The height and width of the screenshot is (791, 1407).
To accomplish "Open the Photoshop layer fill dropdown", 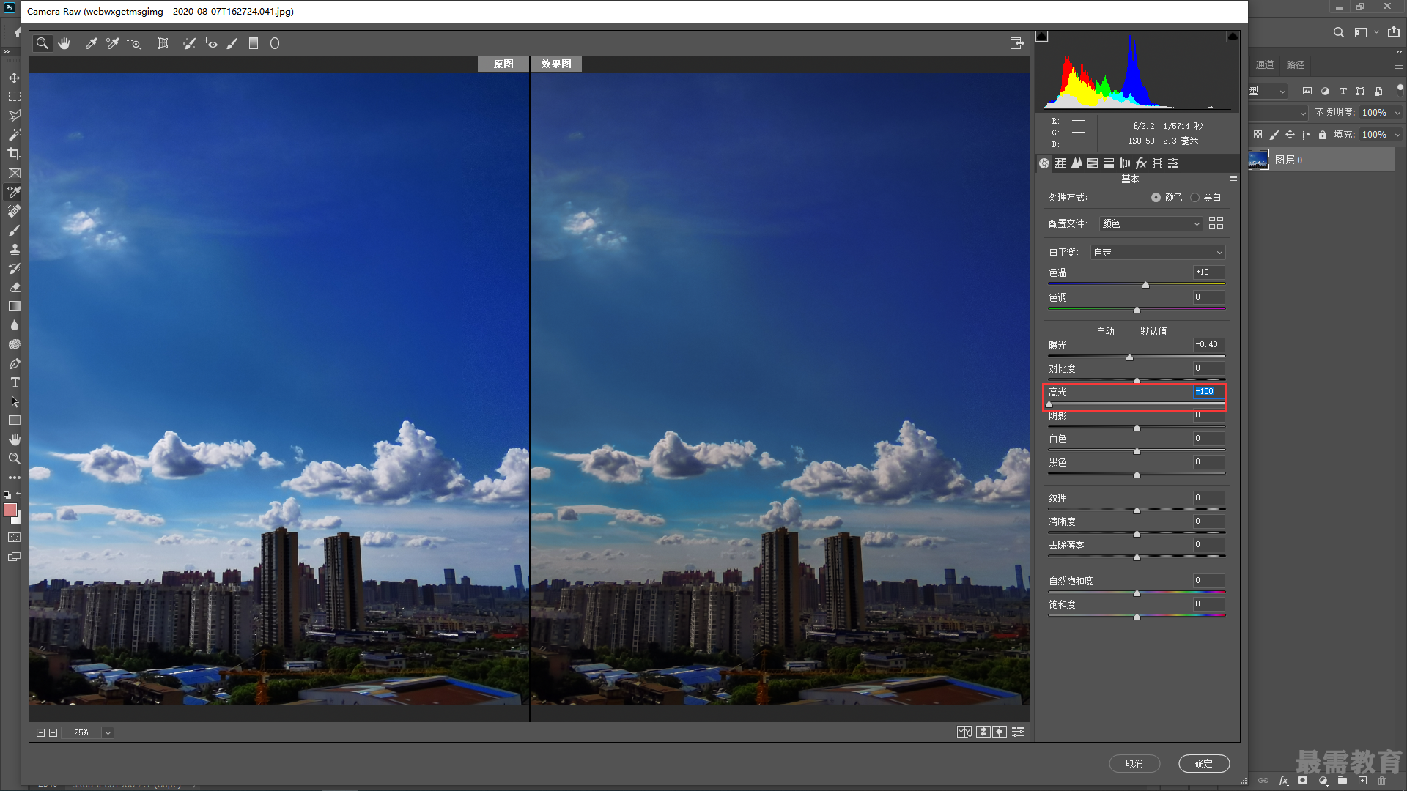I will [1397, 135].
